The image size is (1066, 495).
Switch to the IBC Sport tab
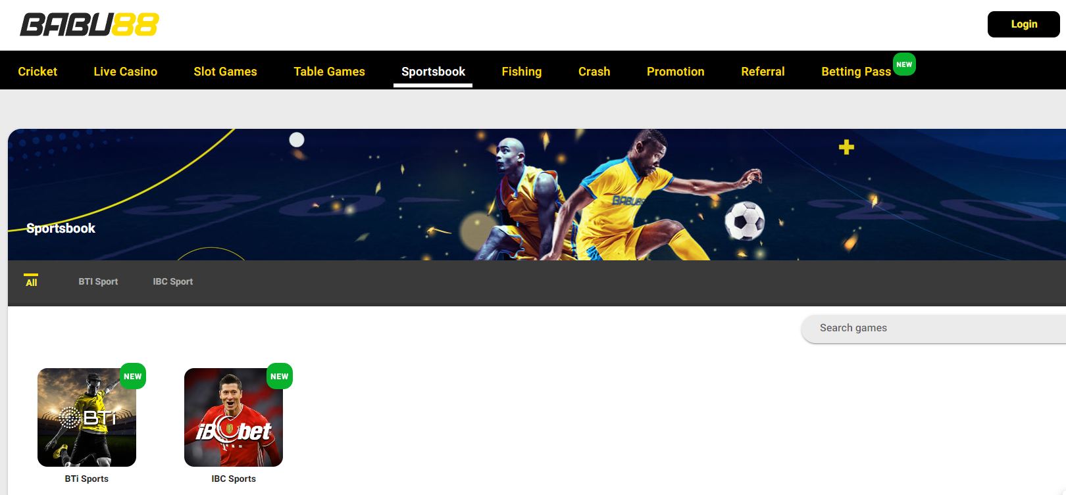click(x=173, y=281)
